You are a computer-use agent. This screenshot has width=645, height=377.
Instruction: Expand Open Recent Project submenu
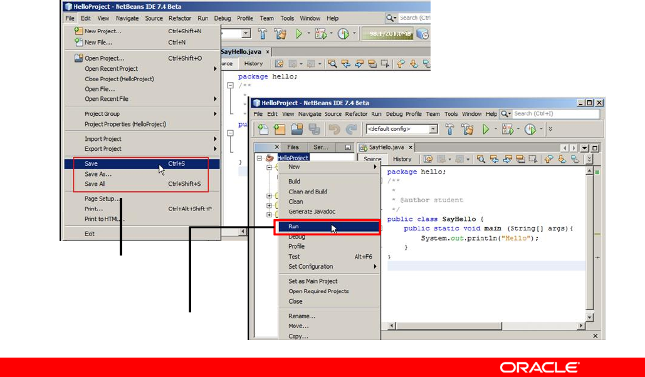(215, 69)
